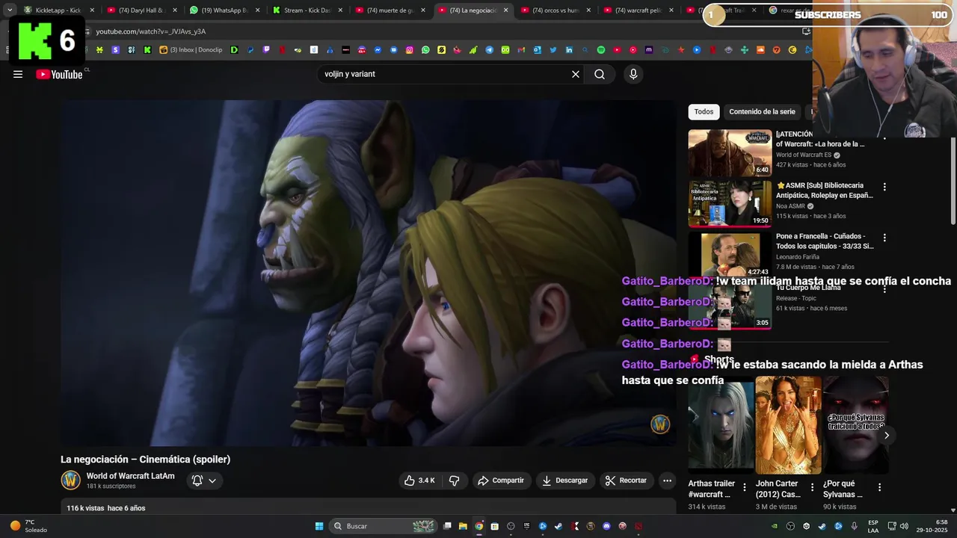
Task: Open the Spotify bookmark icon
Action: [601, 50]
